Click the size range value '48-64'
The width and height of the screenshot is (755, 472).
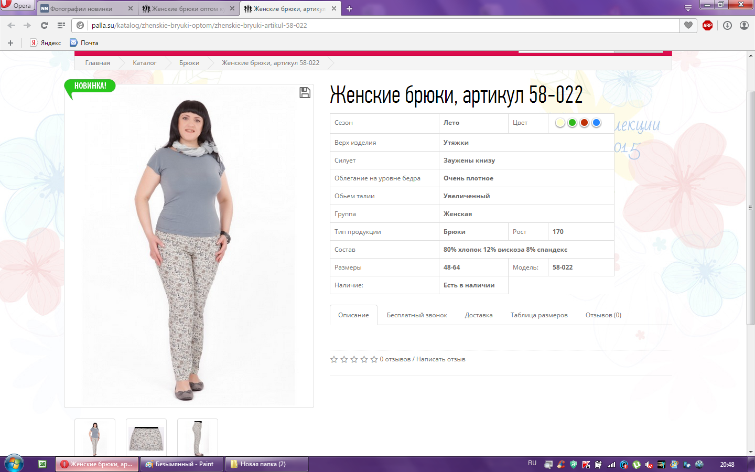452,267
